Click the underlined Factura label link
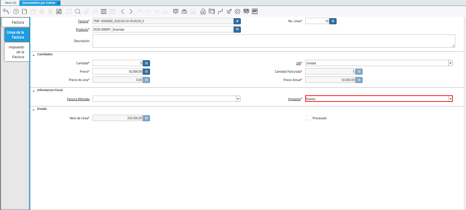This screenshot has height=210, width=466. 83,21
